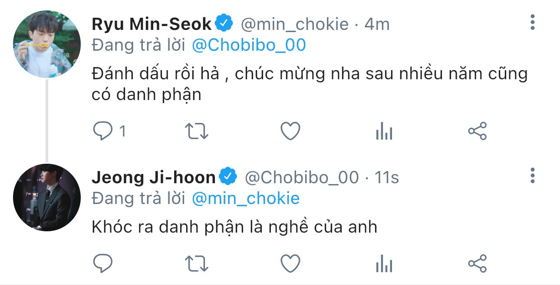The image size is (560, 285).
Task: Retweet Jeong Ji-hoon's tweet
Action: point(197,263)
